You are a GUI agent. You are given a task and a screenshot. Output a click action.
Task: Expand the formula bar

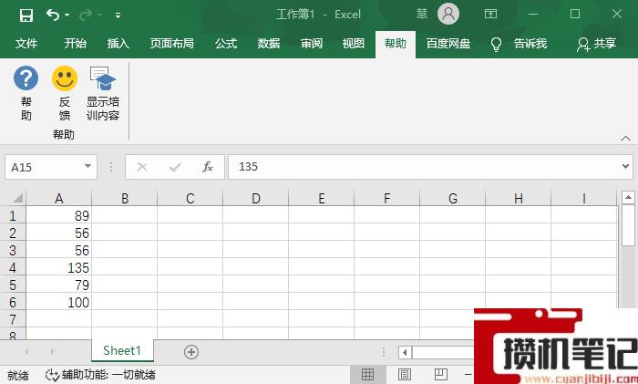click(x=626, y=166)
